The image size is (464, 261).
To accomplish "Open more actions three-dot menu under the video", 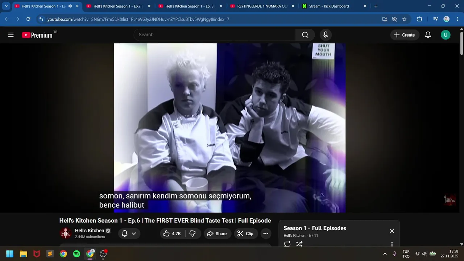I will 266,233.
